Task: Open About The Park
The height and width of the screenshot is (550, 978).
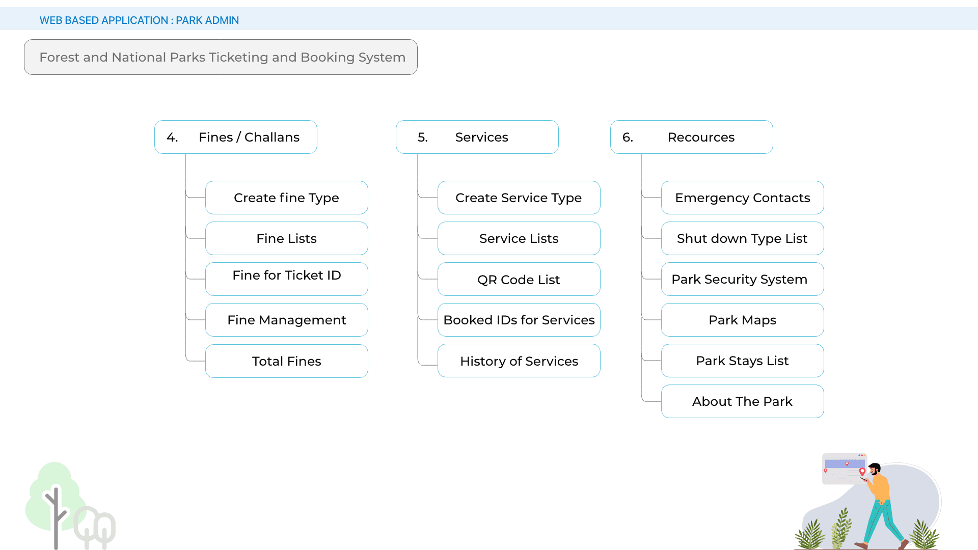Action: point(742,401)
